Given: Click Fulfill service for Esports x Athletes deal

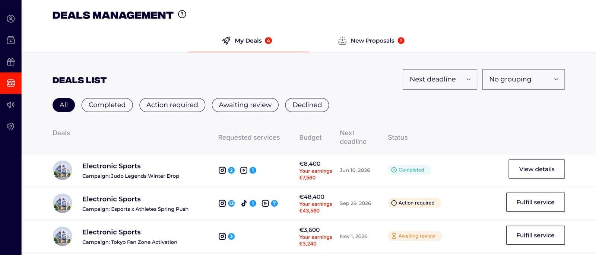Looking at the screenshot, I should tap(535, 202).
